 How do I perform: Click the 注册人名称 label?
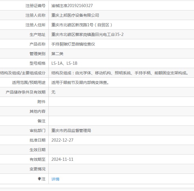(35, 15)
